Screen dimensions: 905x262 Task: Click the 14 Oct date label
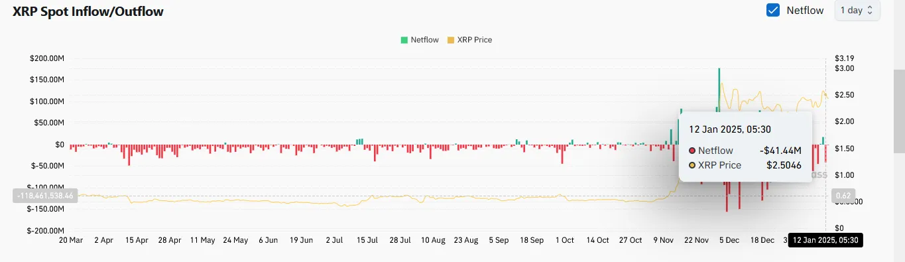(597, 240)
